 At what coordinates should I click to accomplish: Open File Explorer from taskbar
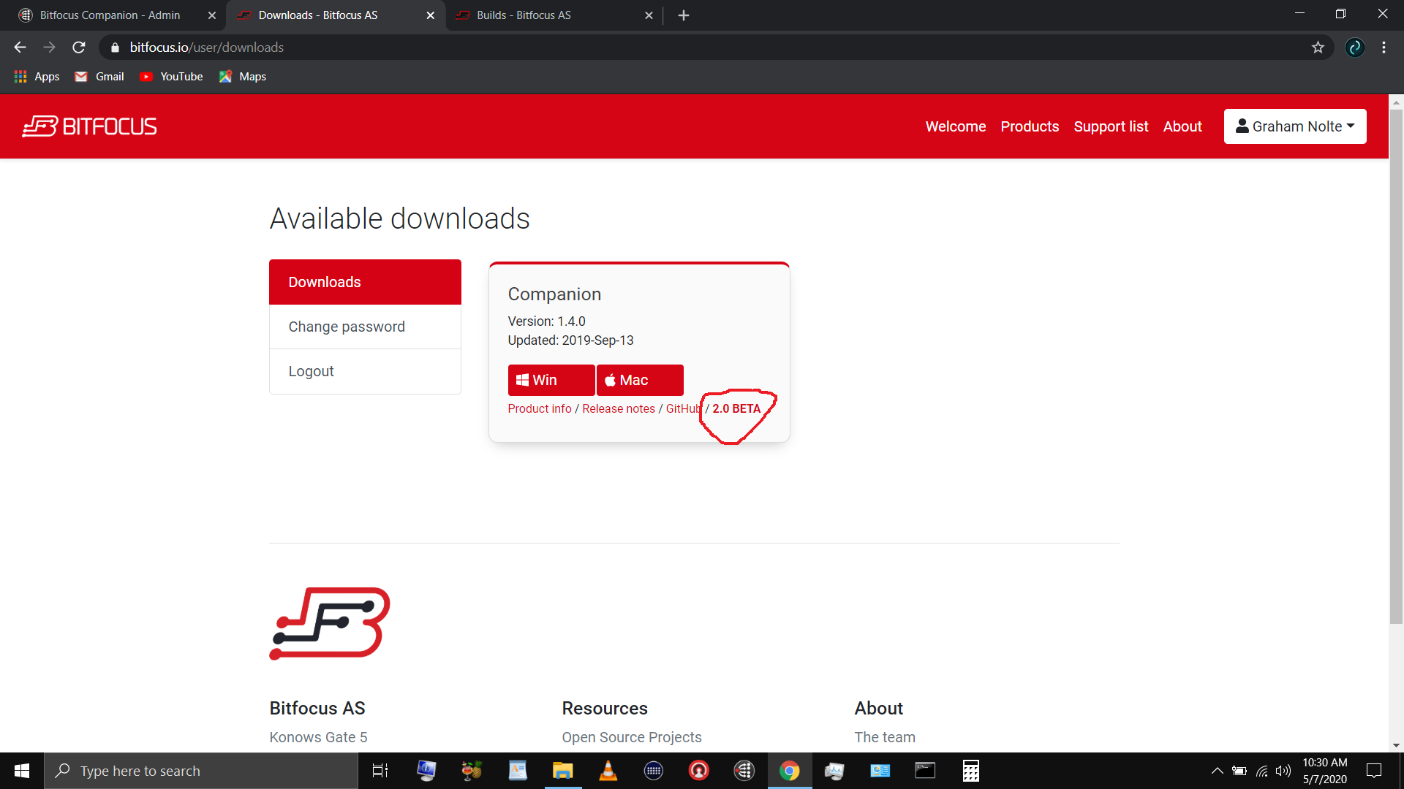(562, 771)
